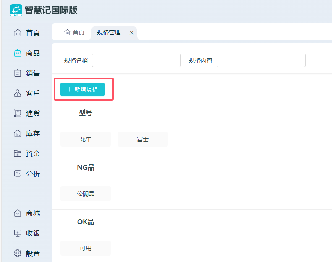
Task: Switch to the 首頁 tab
Action: point(74,32)
